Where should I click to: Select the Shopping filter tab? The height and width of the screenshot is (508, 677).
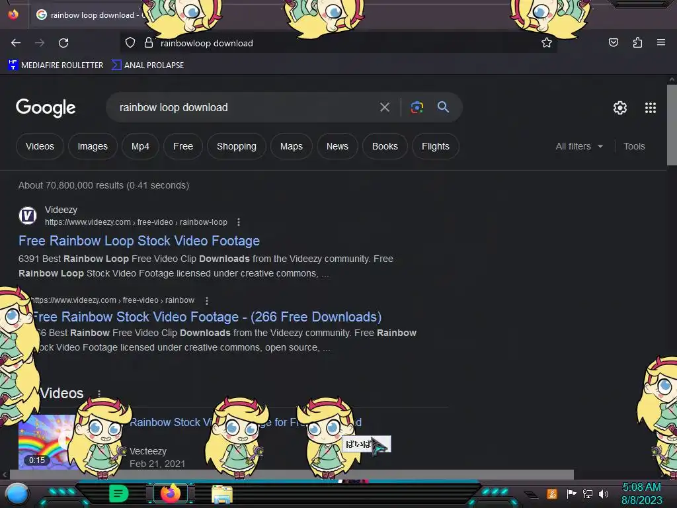pos(236,146)
